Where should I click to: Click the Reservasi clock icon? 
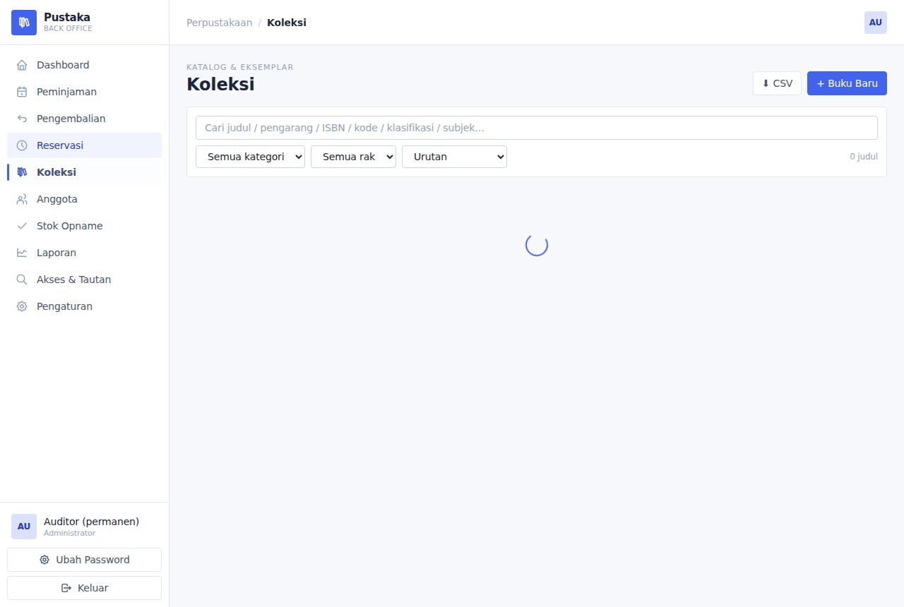coord(22,145)
